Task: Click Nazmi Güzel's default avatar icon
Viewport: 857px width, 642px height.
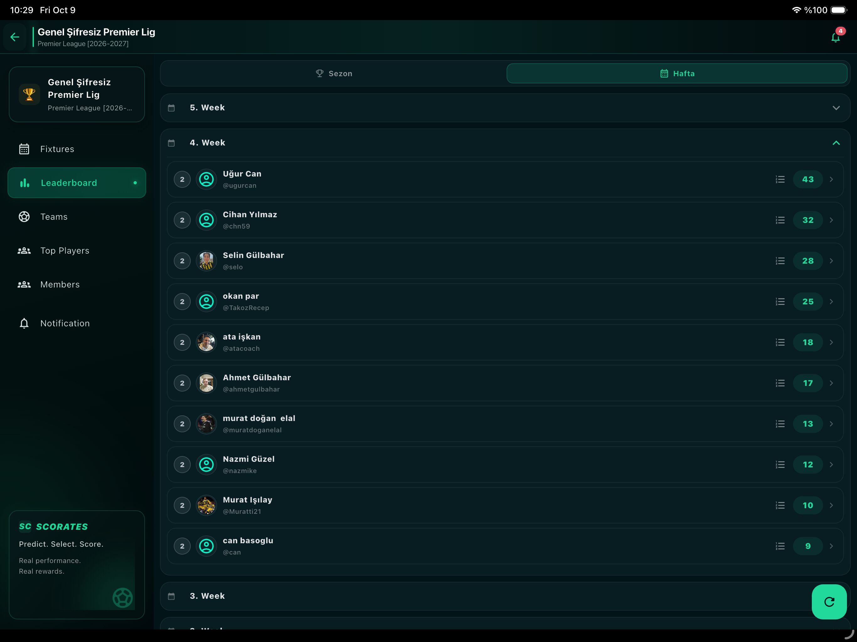Action: point(206,465)
